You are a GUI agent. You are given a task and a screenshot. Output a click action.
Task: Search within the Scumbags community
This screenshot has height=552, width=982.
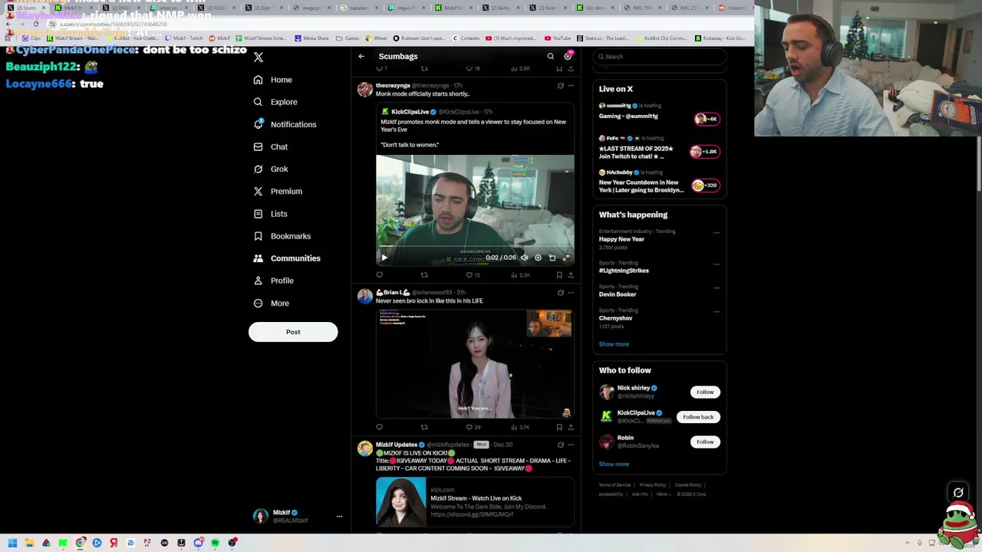[550, 56]
